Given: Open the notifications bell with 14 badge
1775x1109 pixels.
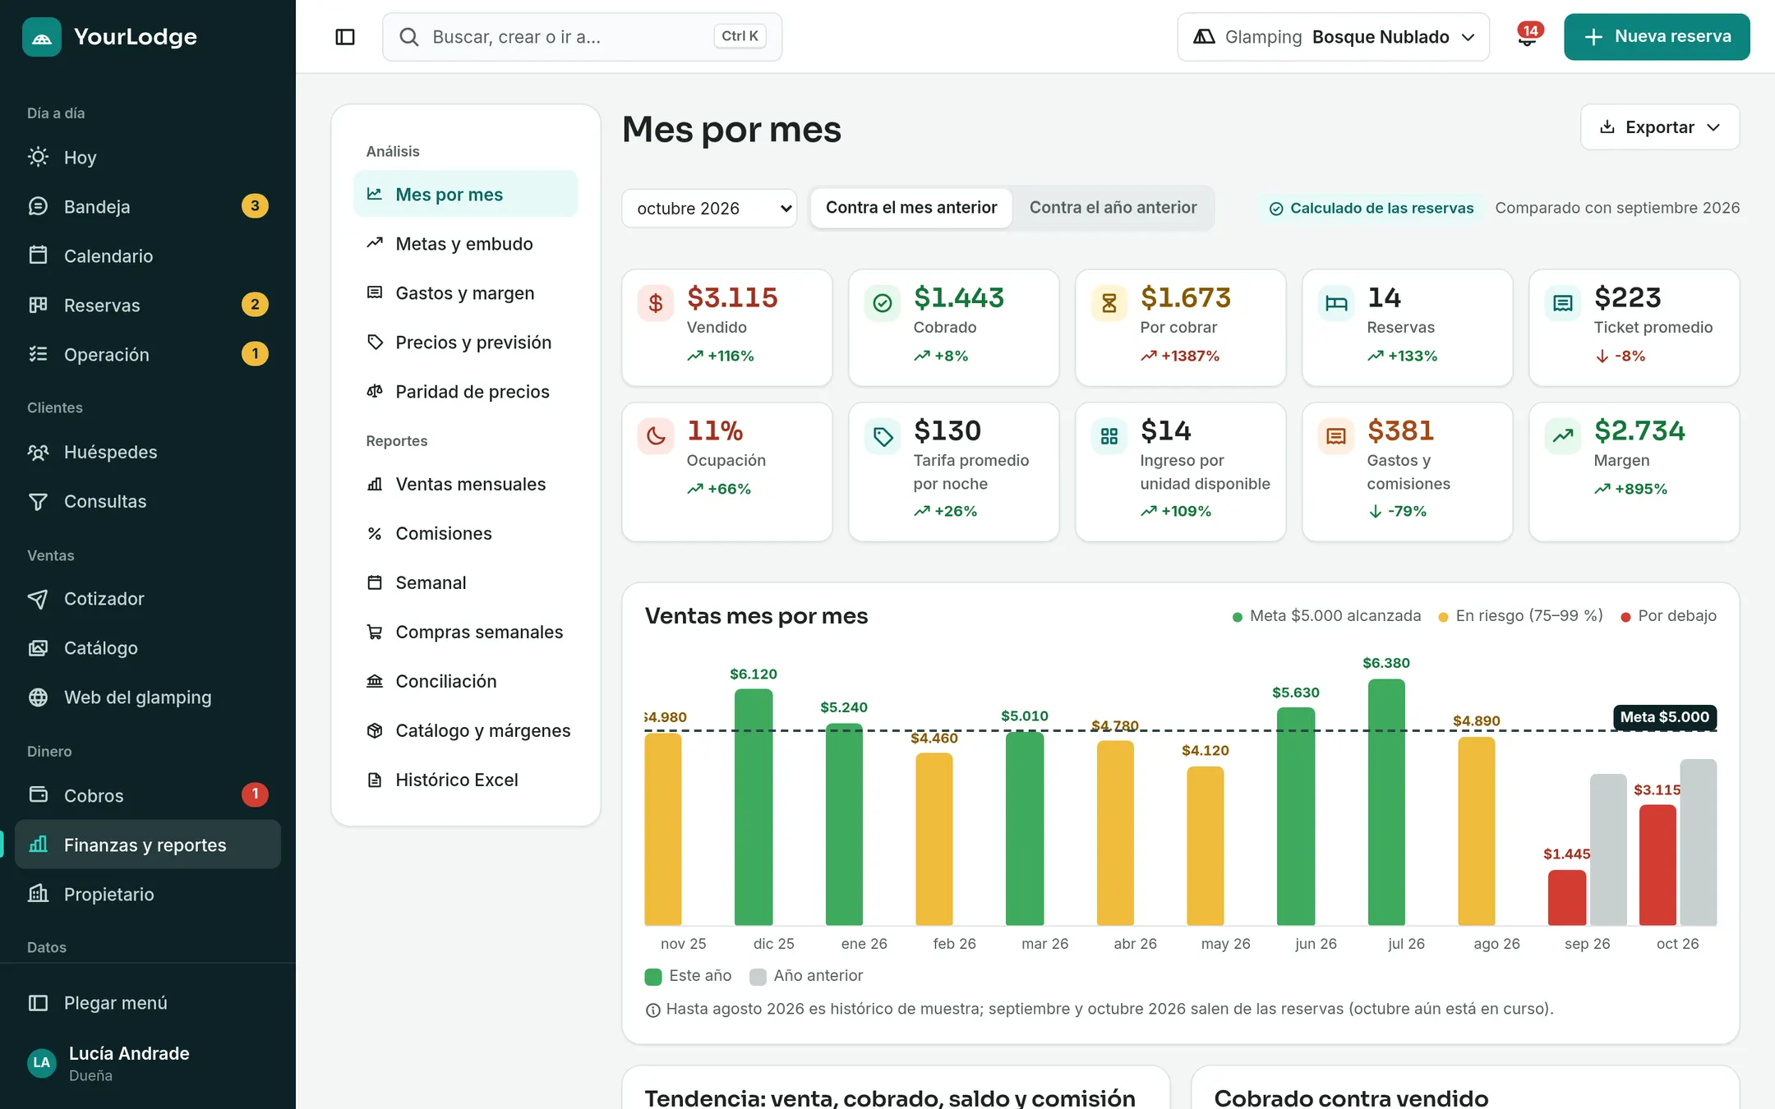Looking at the screenshot, I should 1528,37.
